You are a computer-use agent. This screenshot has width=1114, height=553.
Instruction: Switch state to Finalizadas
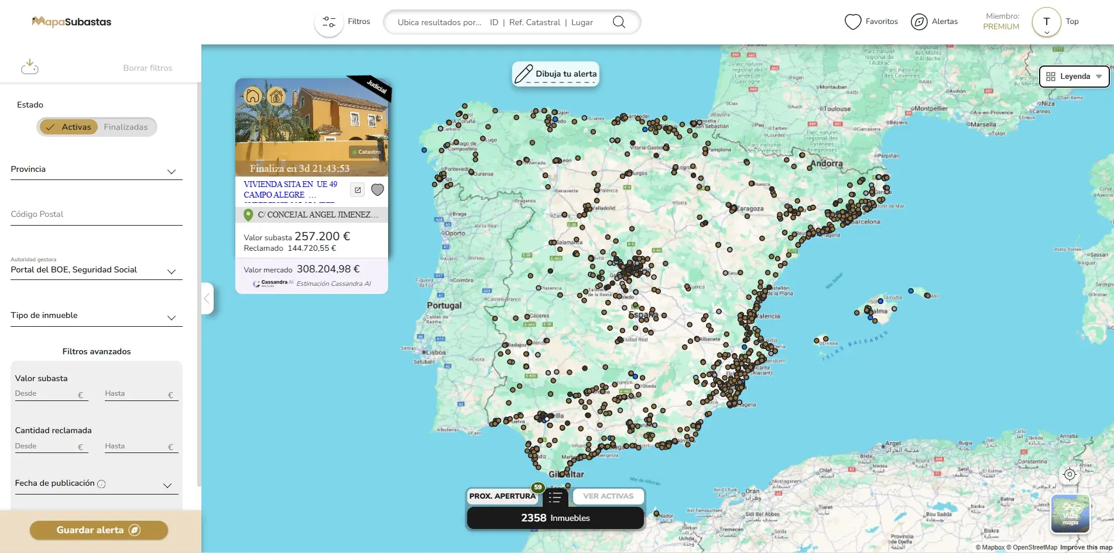126,127
